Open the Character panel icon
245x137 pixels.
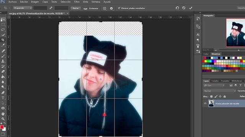(x=198, y=35)
